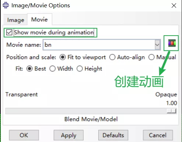Click the Blend Movie/Model slider handle

172,111
